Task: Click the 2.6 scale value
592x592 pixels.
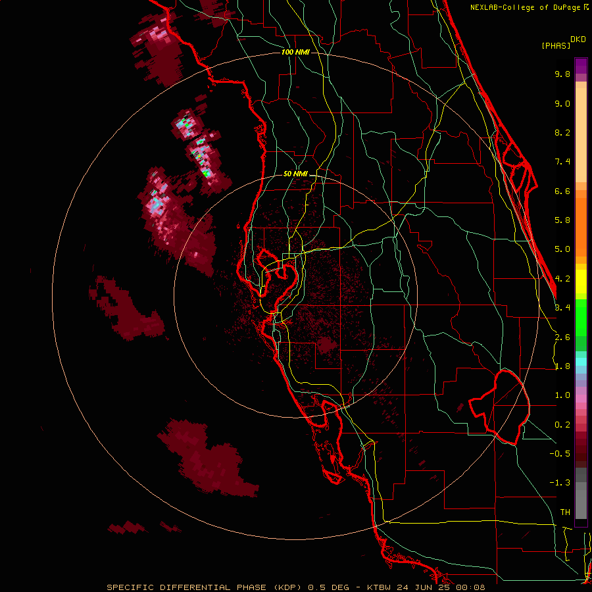Action: coord(562,337)
